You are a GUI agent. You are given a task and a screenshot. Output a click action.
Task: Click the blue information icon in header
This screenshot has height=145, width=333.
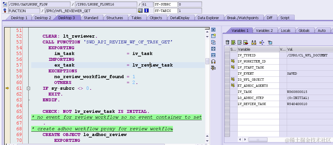[x=146, y=10]
